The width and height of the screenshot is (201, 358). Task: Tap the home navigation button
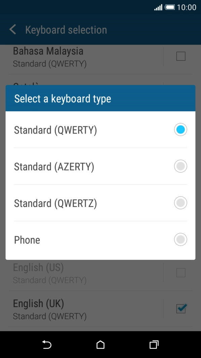tap(100, 345)
